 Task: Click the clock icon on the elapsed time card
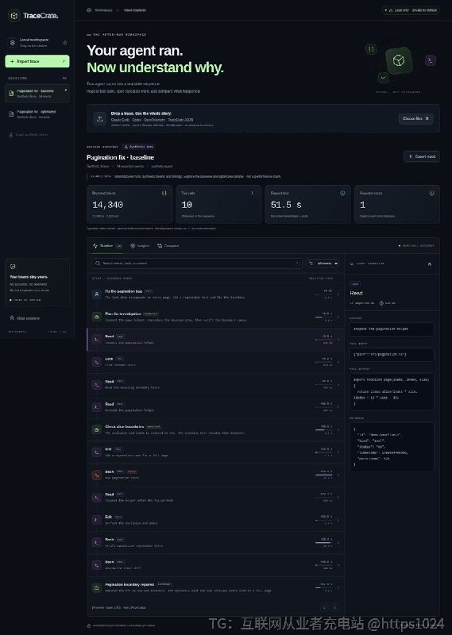(342, 193)
